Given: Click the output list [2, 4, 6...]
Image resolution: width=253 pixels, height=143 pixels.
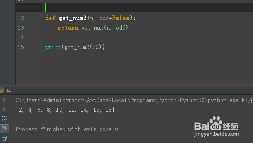Looking at the screenshot, I should pos(65,110).
